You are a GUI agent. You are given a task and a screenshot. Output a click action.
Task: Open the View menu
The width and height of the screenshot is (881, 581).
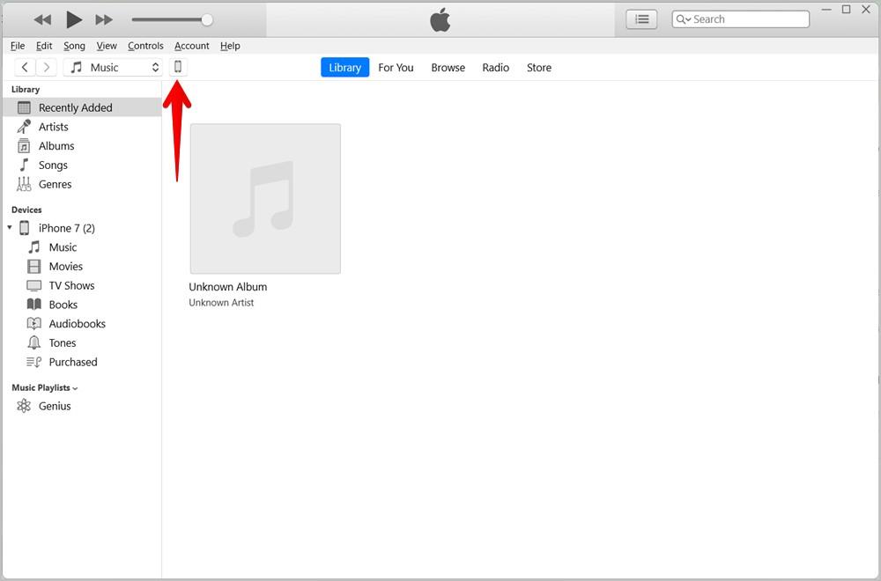coord(107,46)
